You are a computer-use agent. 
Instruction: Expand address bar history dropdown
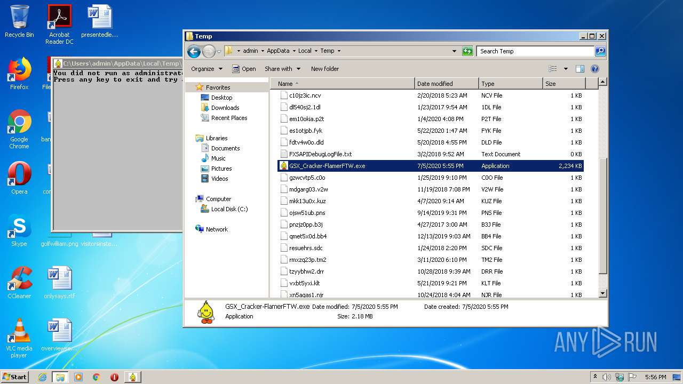coord(454,51)
